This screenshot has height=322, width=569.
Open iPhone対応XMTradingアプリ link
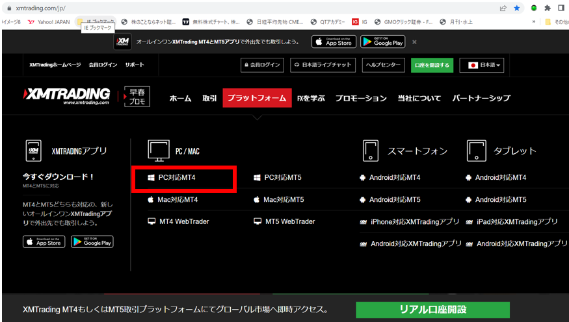point(409,221)
